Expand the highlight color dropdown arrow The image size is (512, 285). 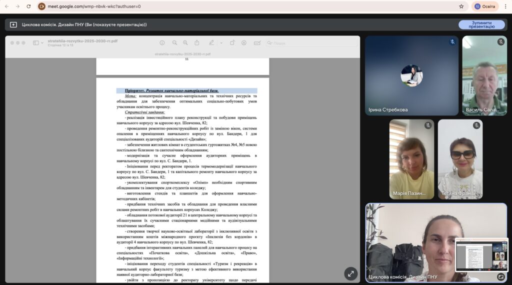click(221, 43)
